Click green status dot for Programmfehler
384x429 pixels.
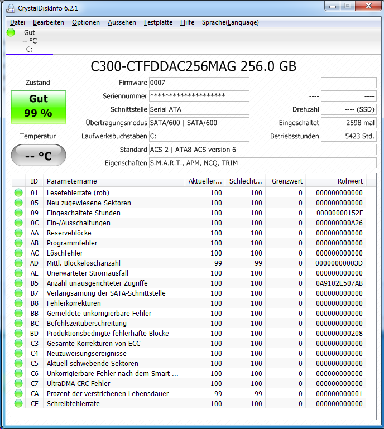[x=18, y=243]
